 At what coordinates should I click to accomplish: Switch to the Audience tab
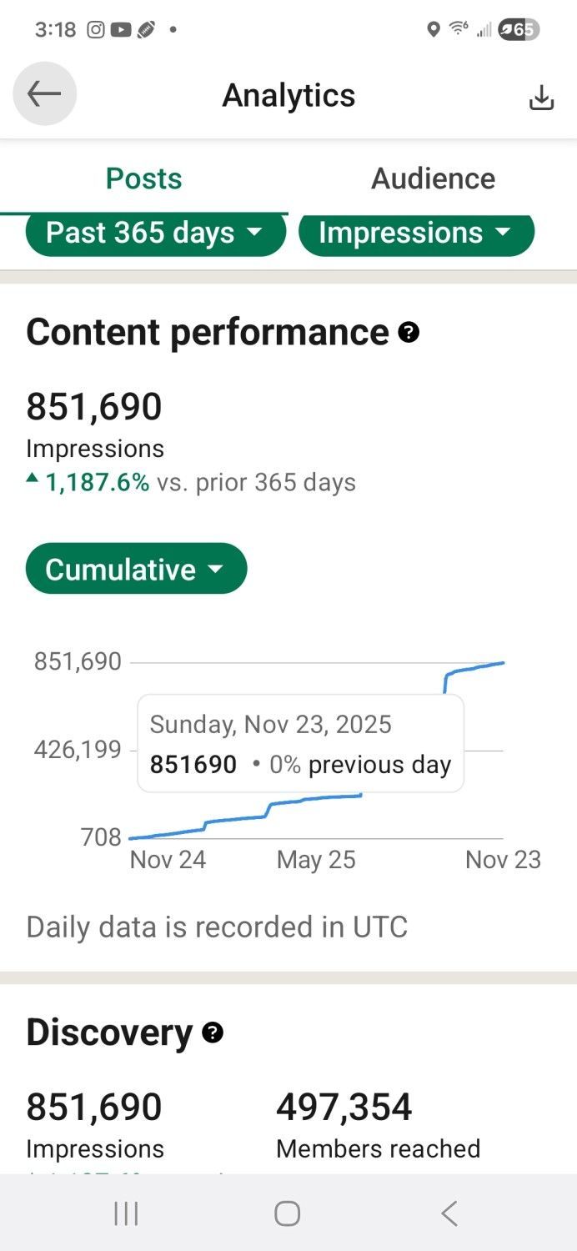pyautogui.click(x=433, y=178)
